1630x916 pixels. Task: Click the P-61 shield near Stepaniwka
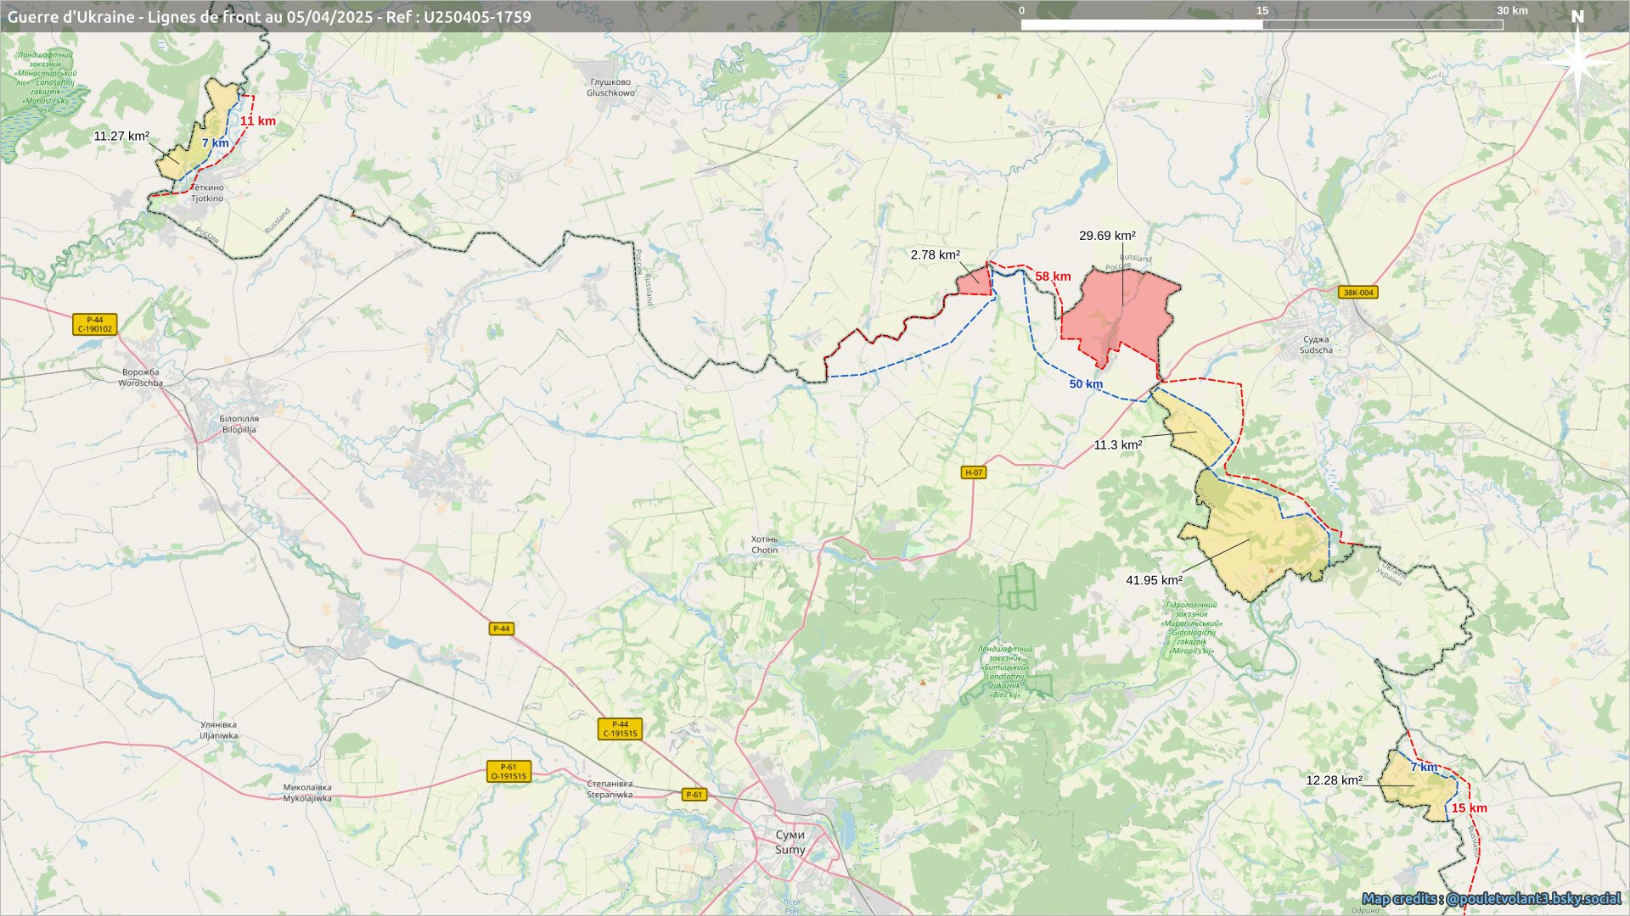(694, 795)
